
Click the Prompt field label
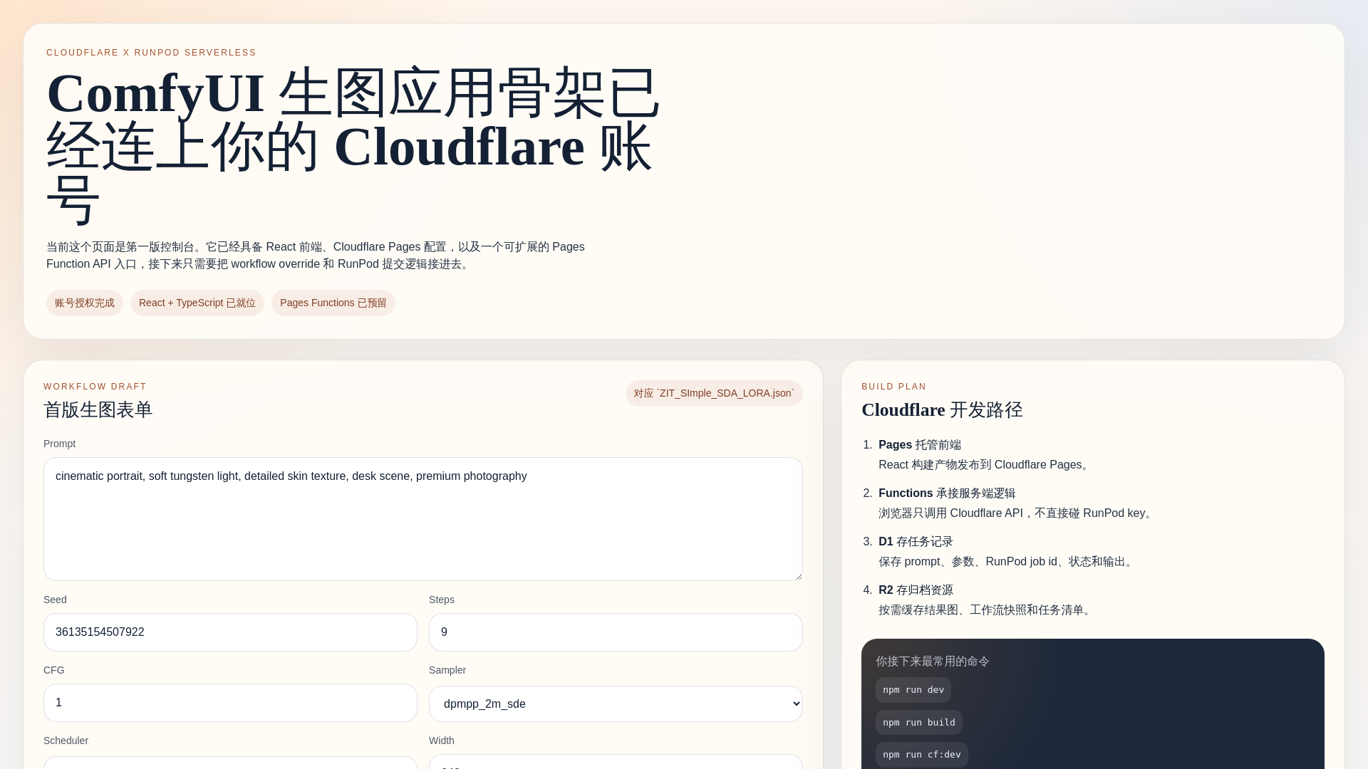pos(59,444)
